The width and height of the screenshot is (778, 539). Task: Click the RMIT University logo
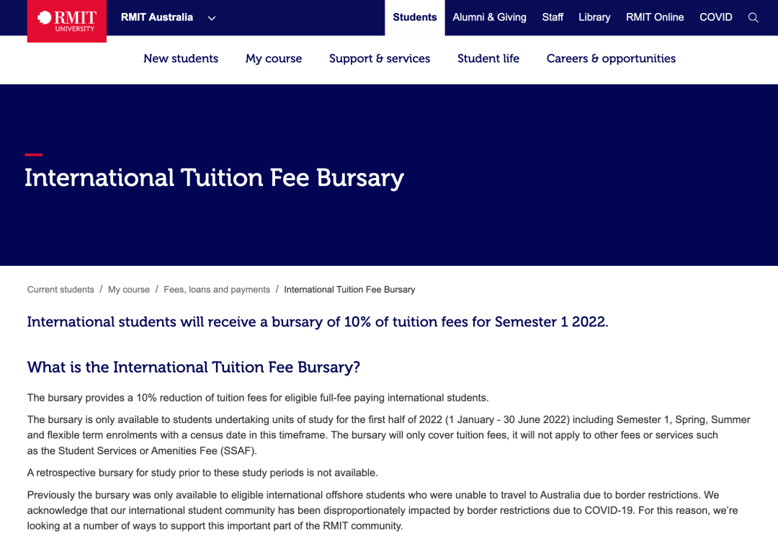click(x=66, y=21)
